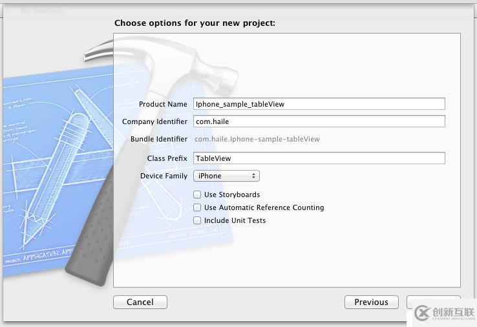Click the Product Name input field
477x327 pixels.
point(319,104)
